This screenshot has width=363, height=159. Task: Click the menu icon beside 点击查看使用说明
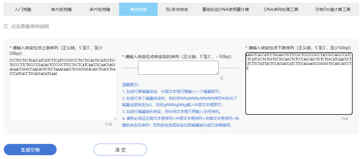(6, 26)
